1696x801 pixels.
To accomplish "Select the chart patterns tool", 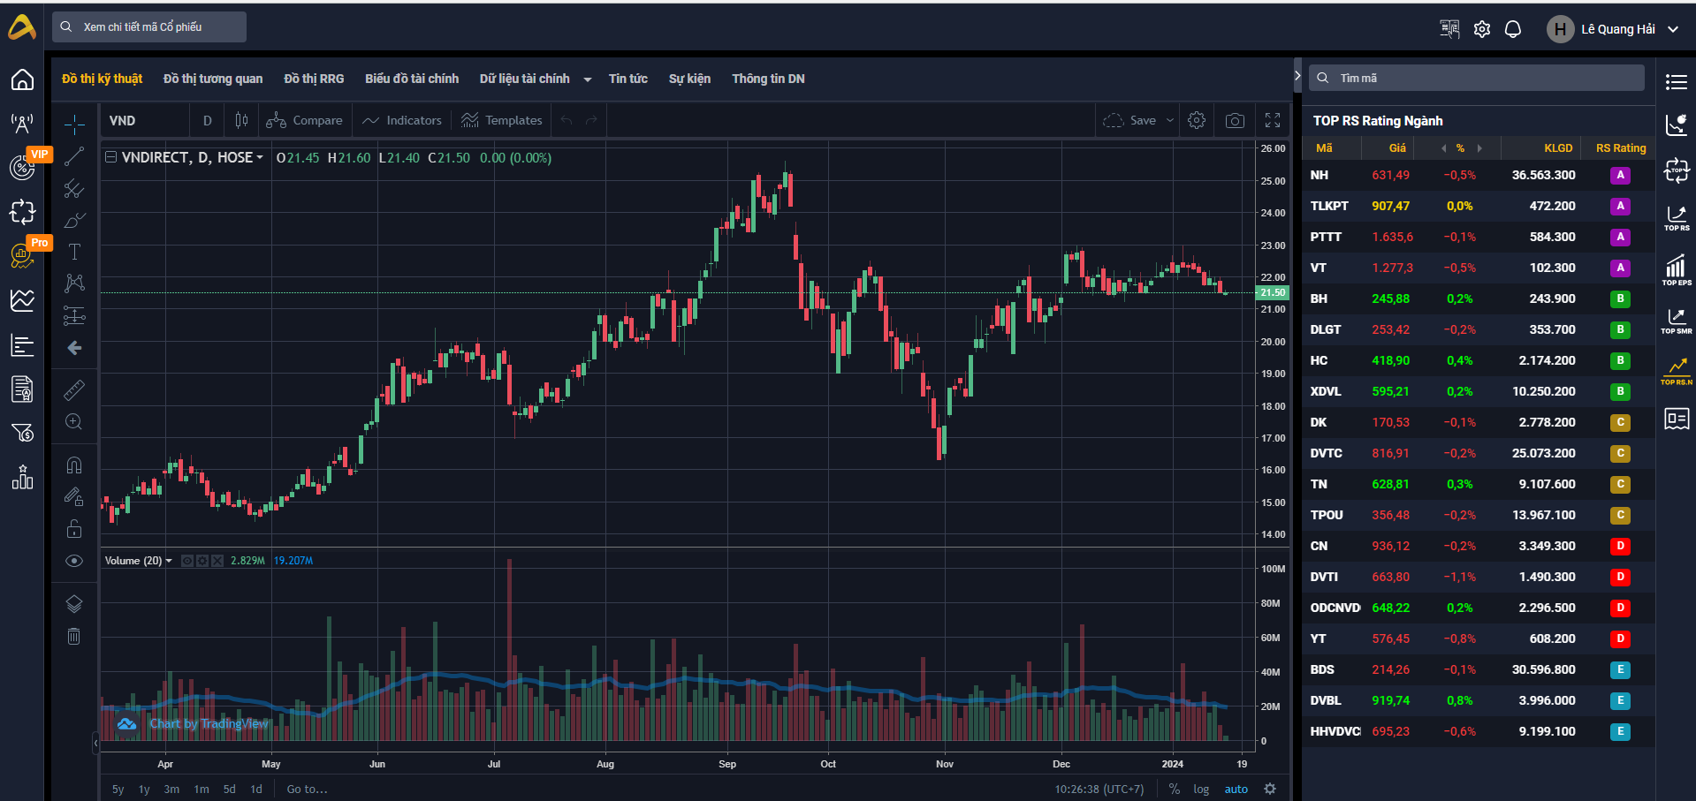I will pos(74,283).
